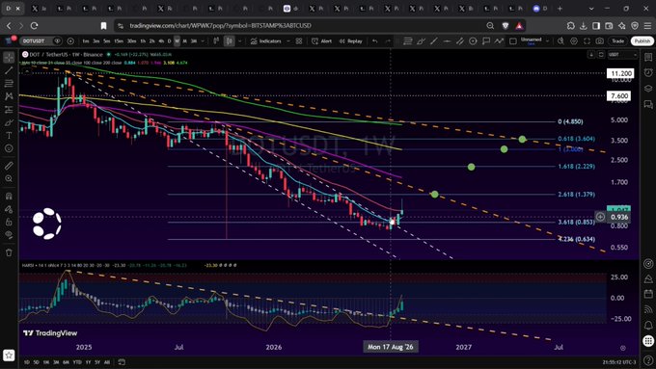Screen dimensions: 656x369
Task: Switch to the 4h timeframe
Action: (x=161, y=41)
